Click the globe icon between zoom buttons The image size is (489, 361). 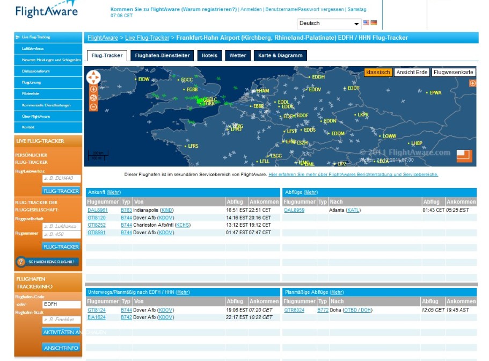point(93,98)
